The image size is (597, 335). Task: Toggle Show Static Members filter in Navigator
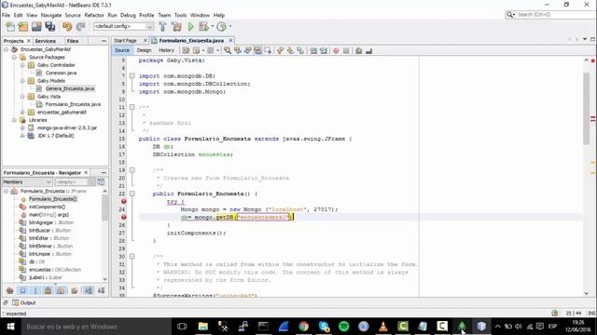click(35, 290)
